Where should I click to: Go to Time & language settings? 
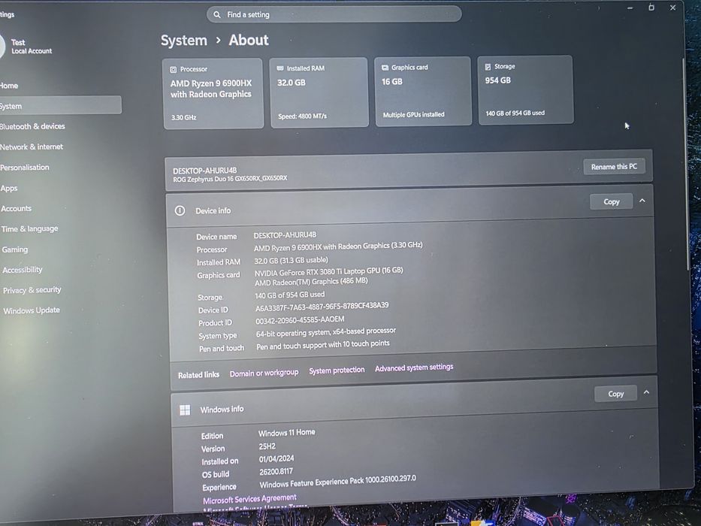pos(29,228)
